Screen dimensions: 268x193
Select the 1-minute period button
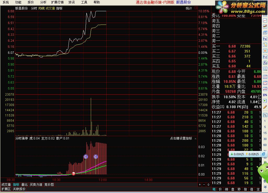click(265, 121)
